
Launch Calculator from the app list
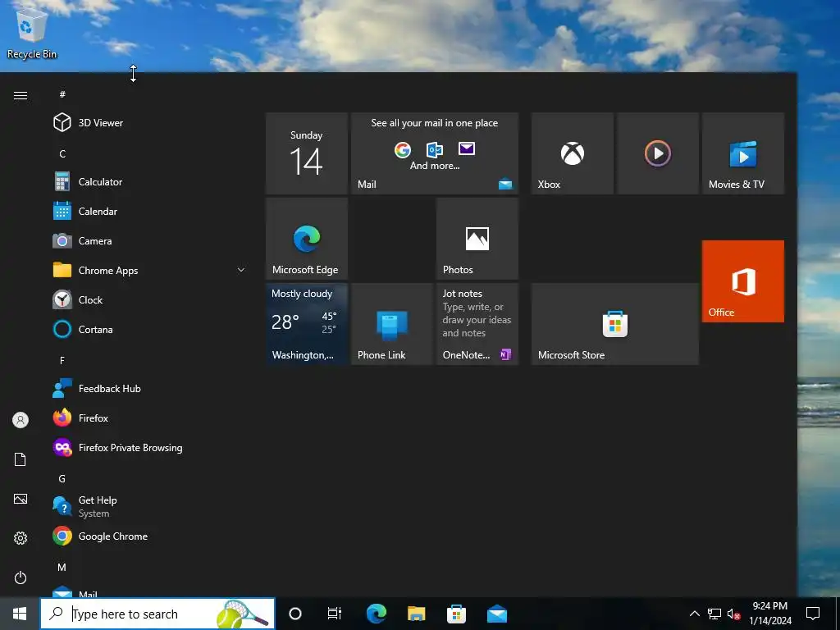(150, 181)
